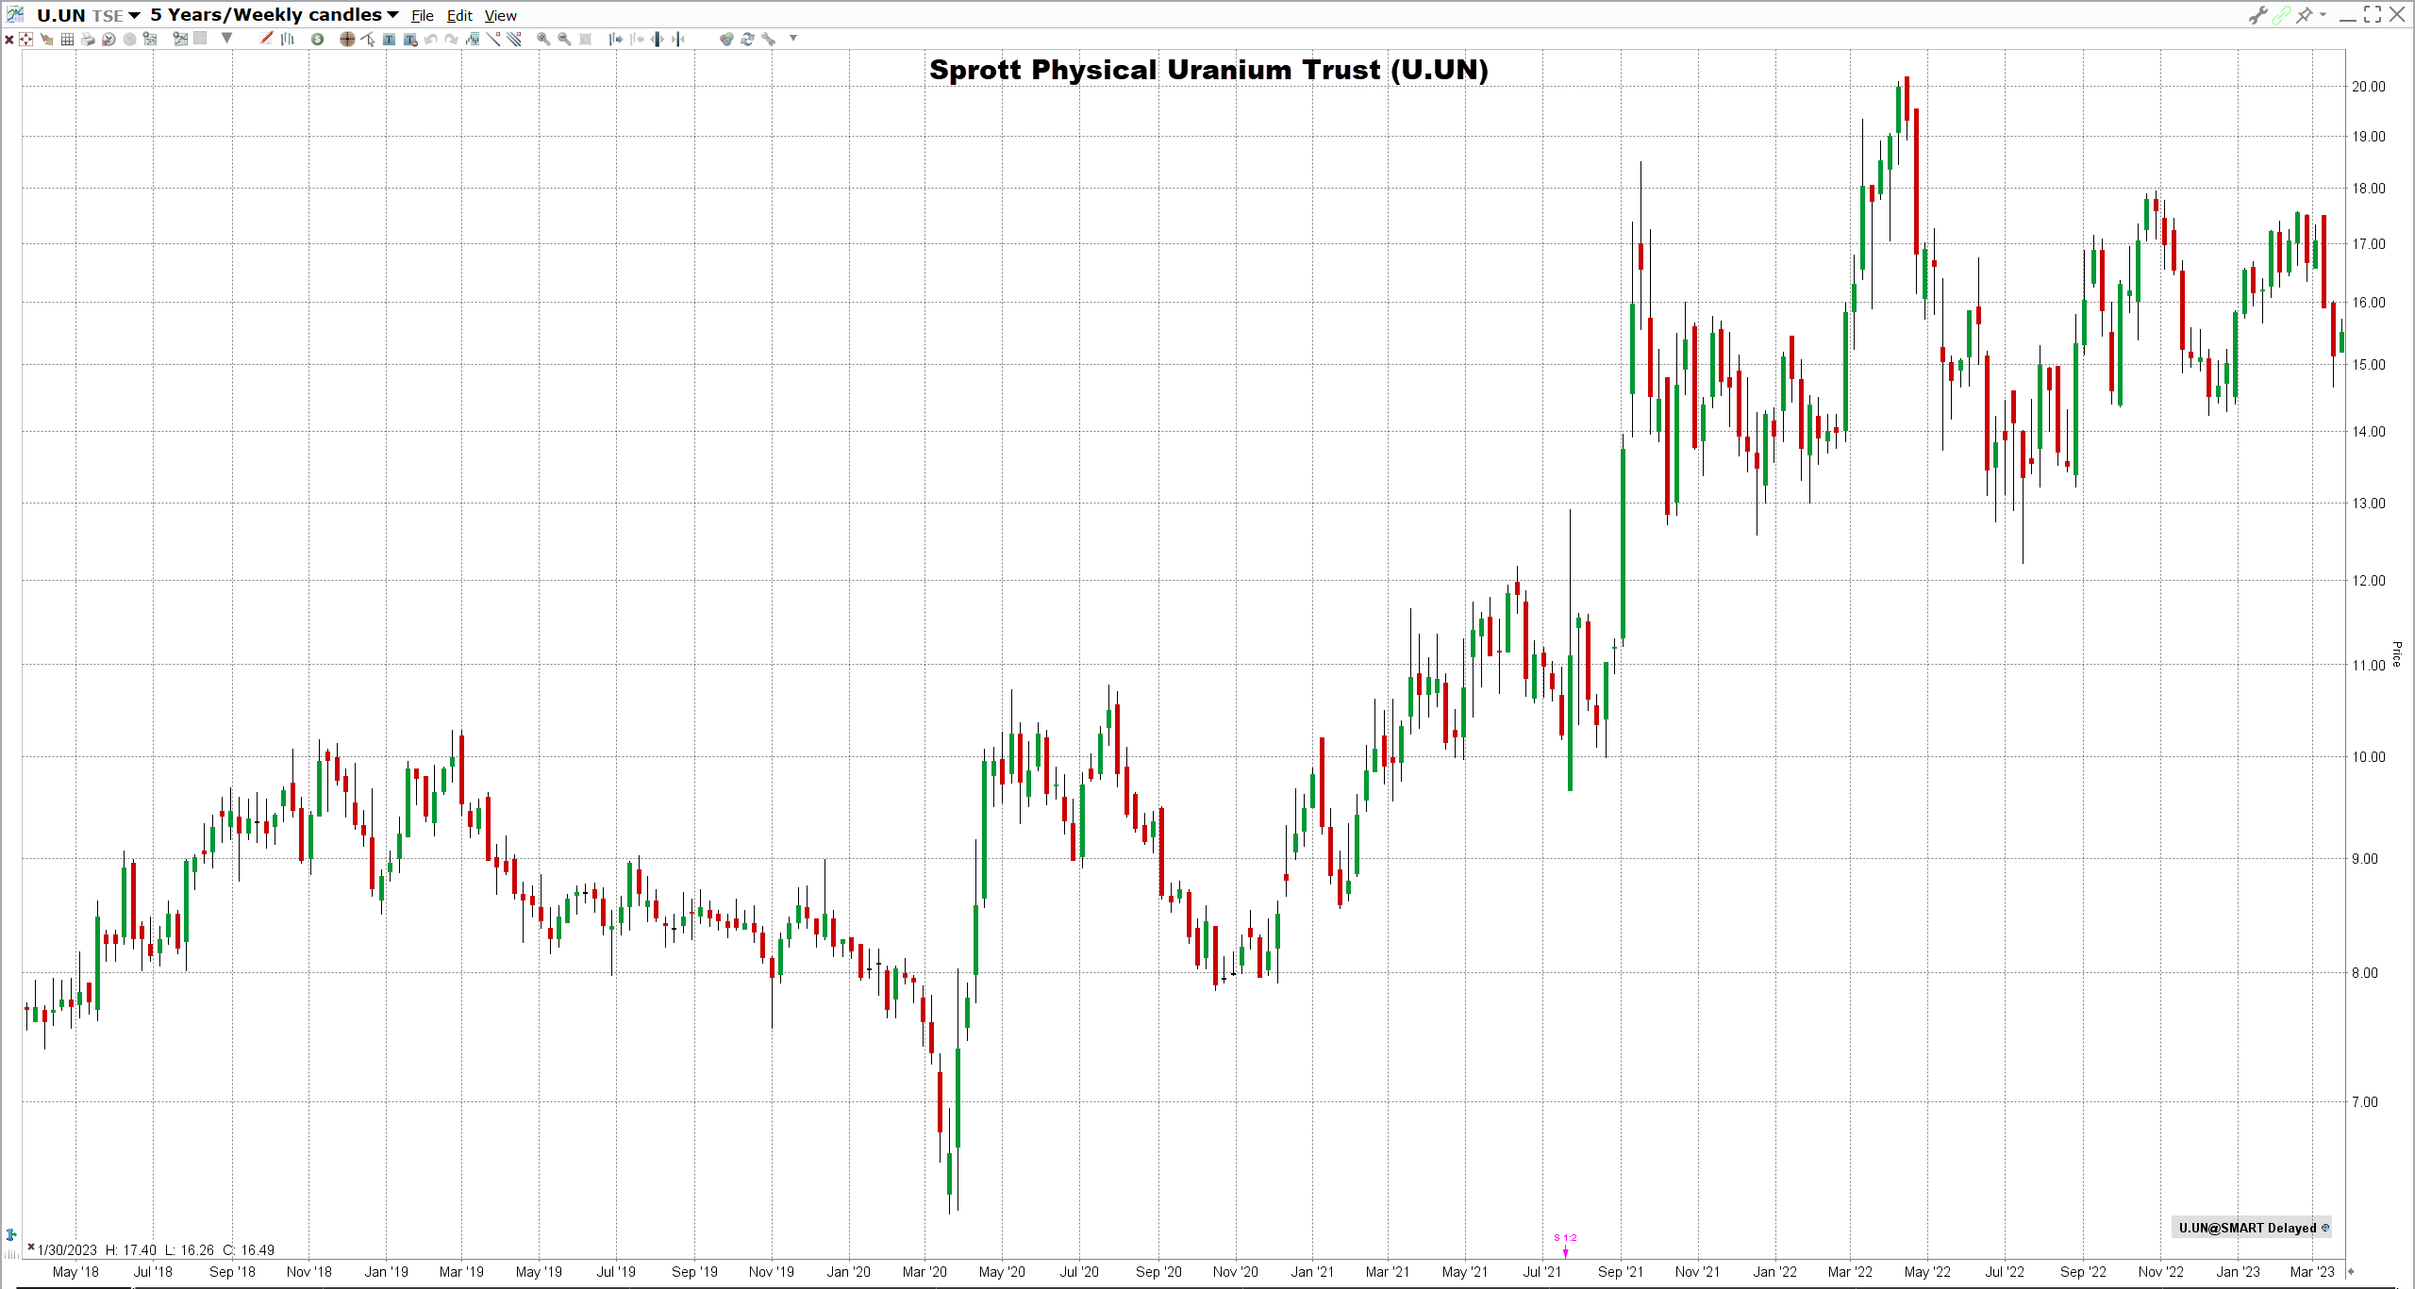Click the compress bar width icon
This screenshot has height=1289, width=2415.
point(677,39)
